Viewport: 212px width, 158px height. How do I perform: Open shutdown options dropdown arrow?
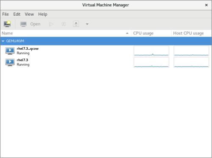87,24
